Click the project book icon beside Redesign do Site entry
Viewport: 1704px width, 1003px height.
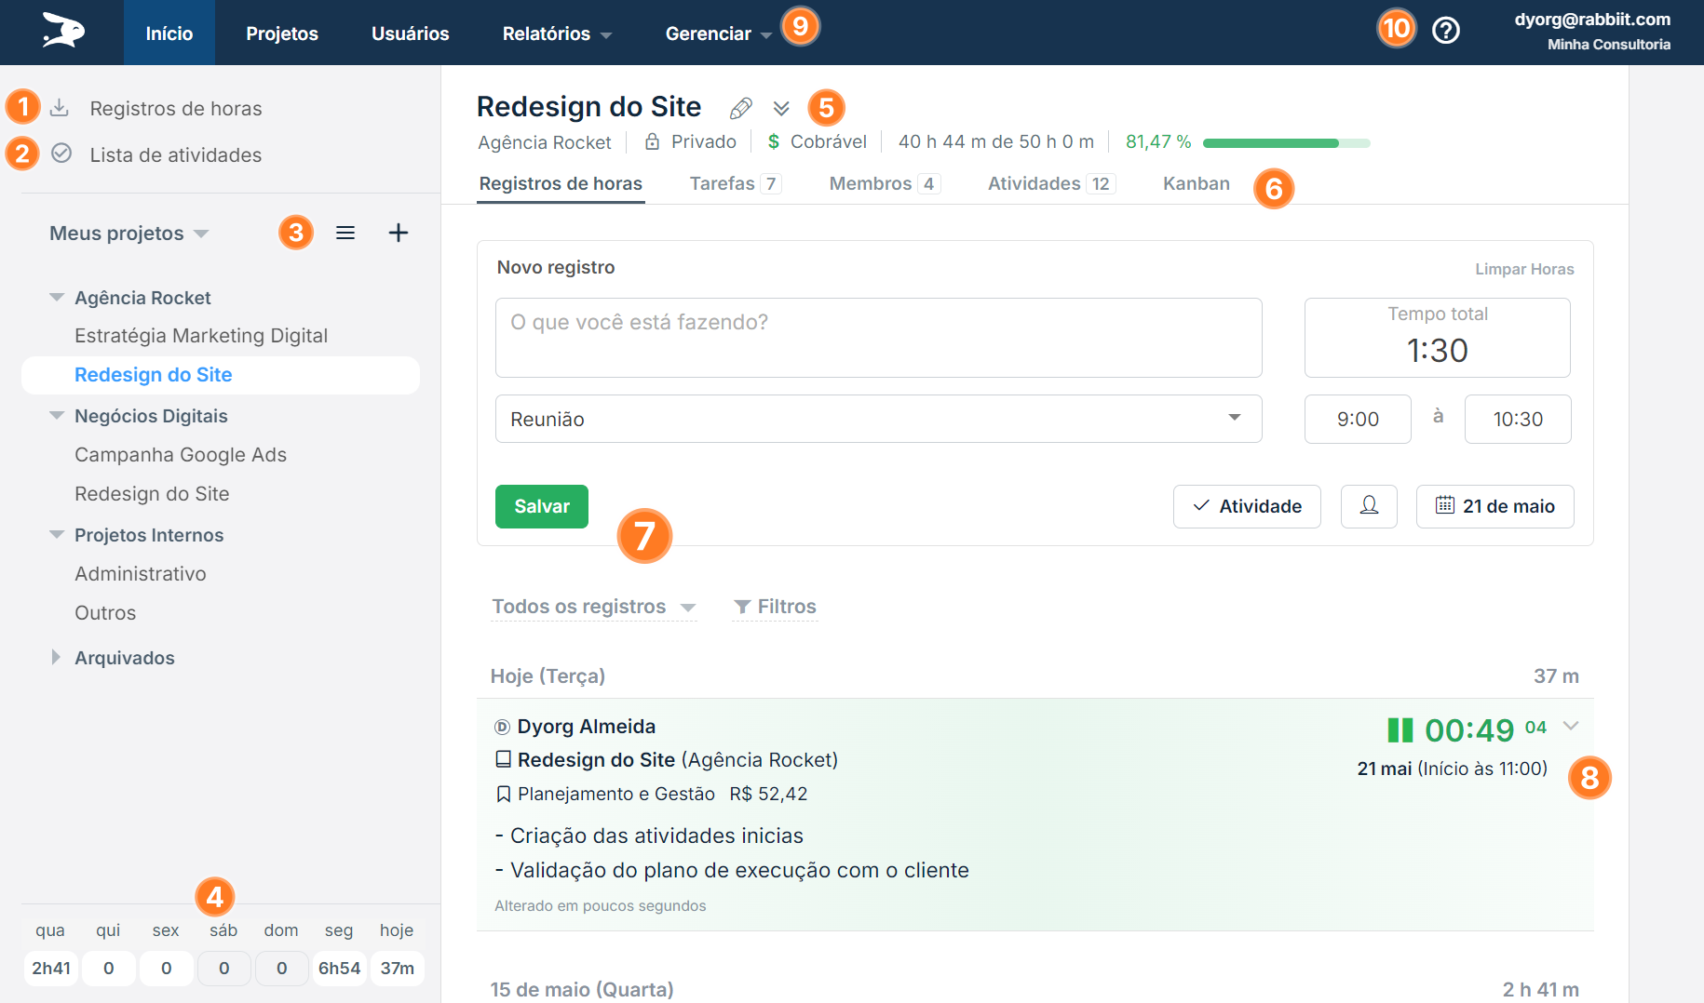coord(503,759)
